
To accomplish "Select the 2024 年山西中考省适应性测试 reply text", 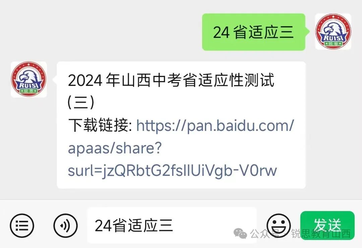I will (171, 80).
